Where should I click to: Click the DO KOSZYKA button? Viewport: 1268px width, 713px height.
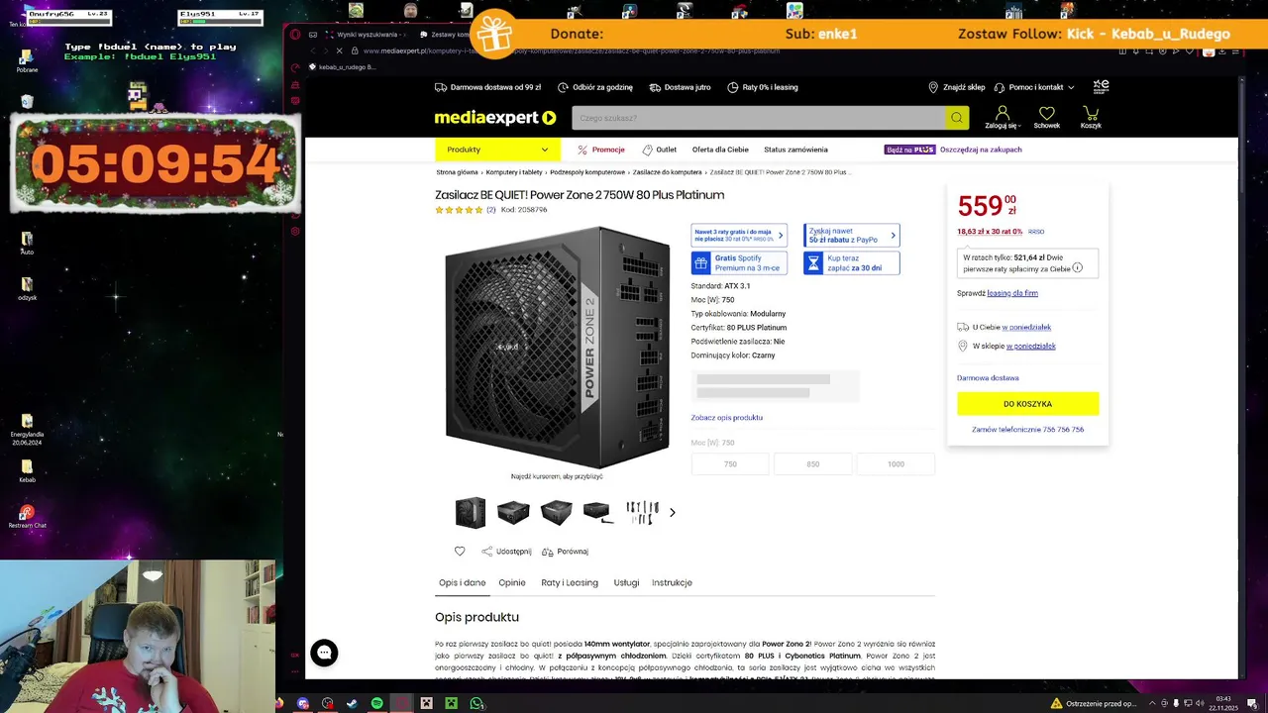coord(1027,404)
